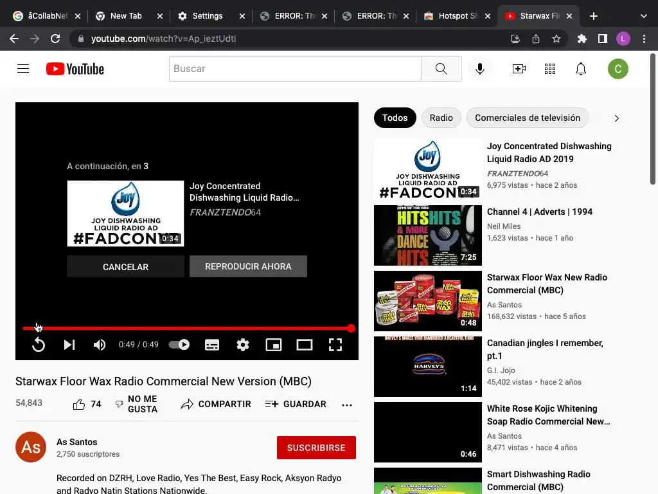Reload the page
This screenshot has height=494, width=658.
55,39
